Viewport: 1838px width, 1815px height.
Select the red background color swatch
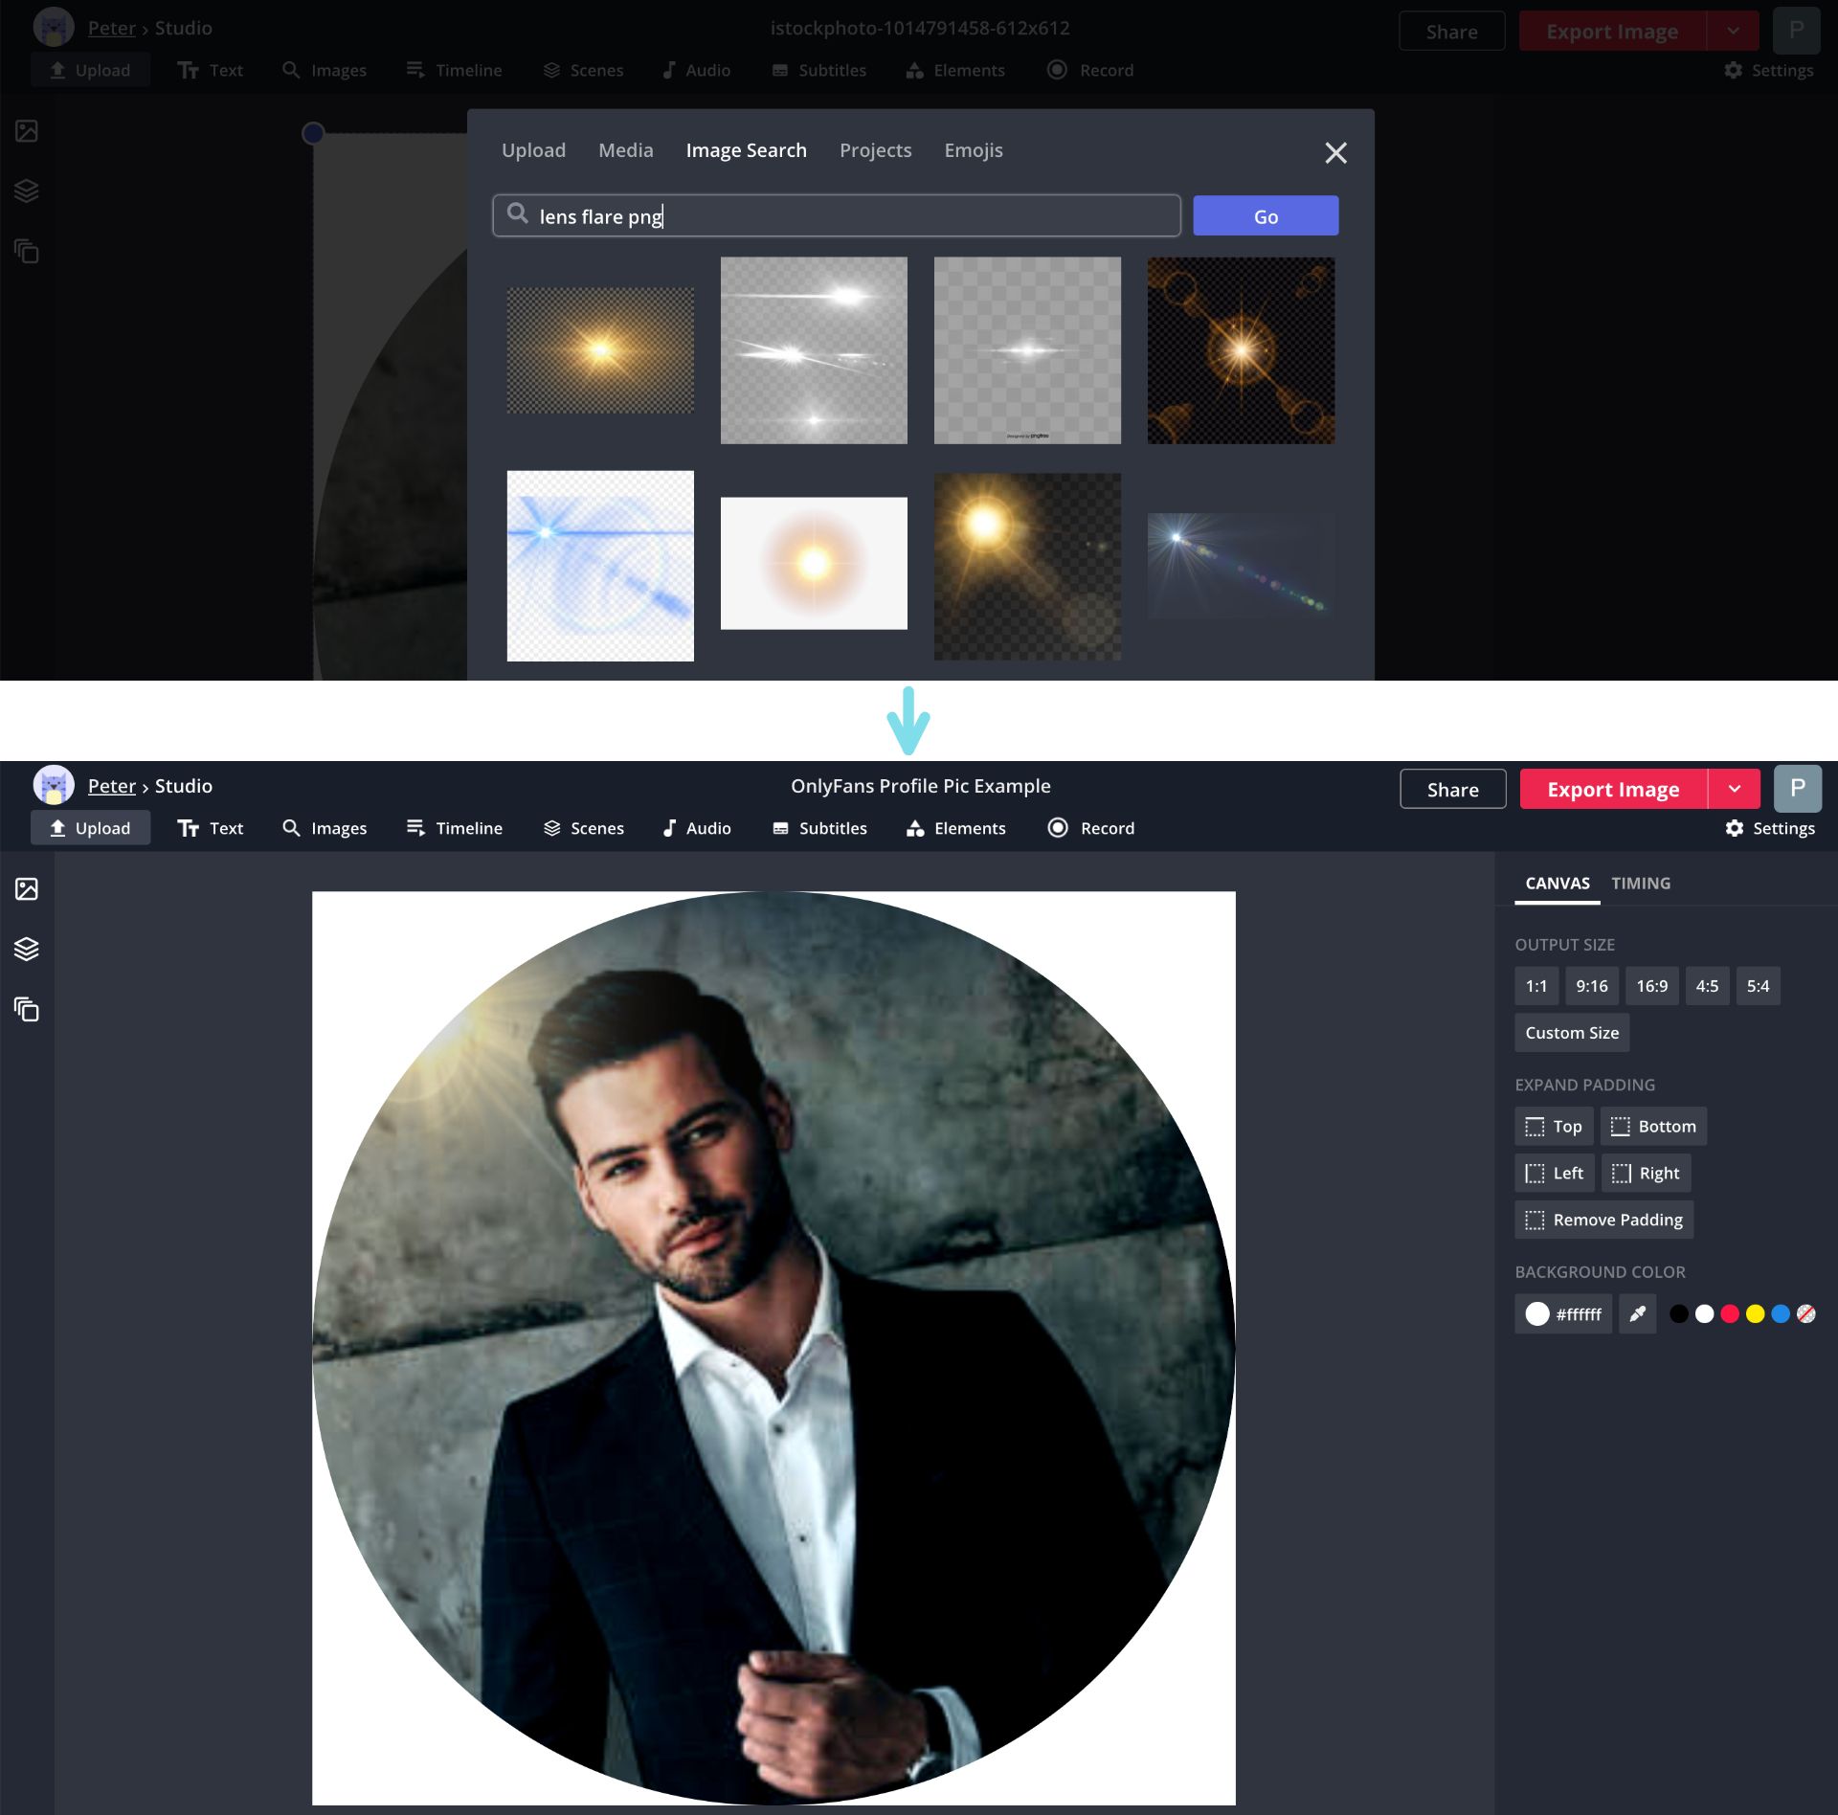click(x=1729, y=1313)
